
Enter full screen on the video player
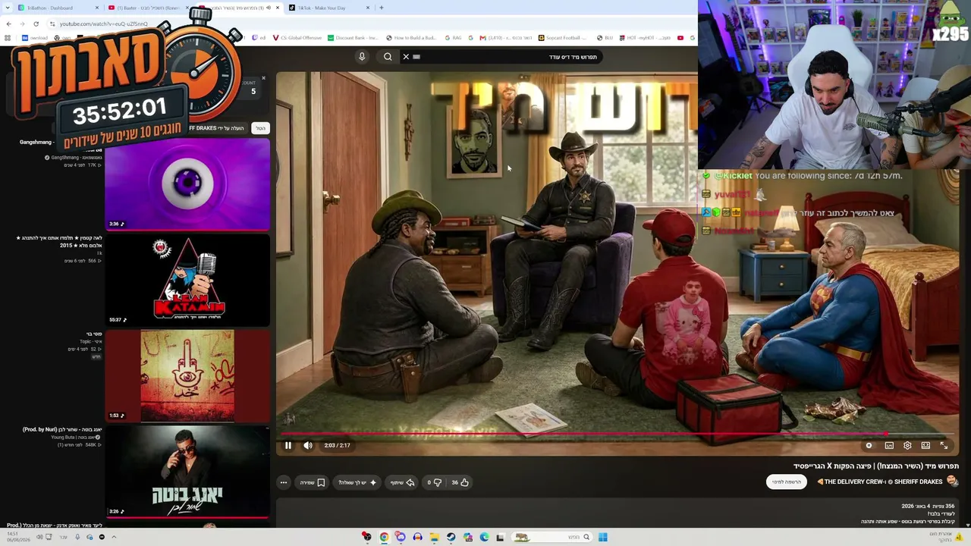[944, 445]
